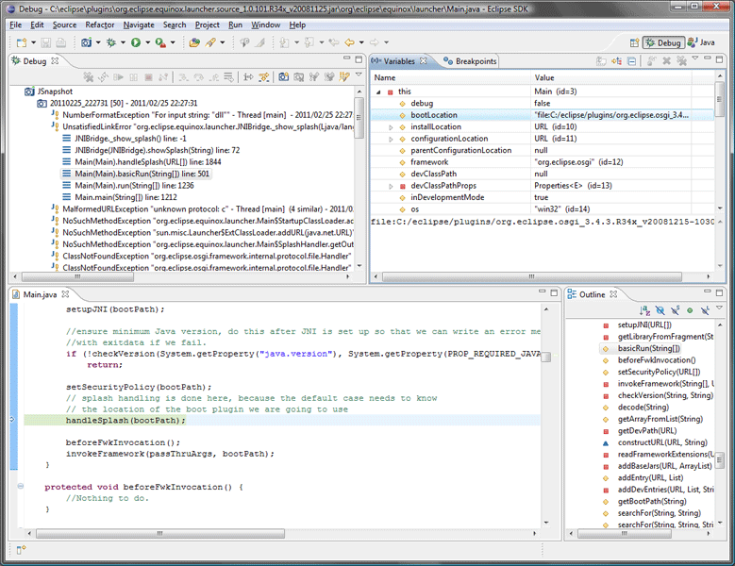Viewport: 735px width, 566px height.
Task: Click the editor horizontal scrollbar thumb
Action: click(x=160, y=533)
